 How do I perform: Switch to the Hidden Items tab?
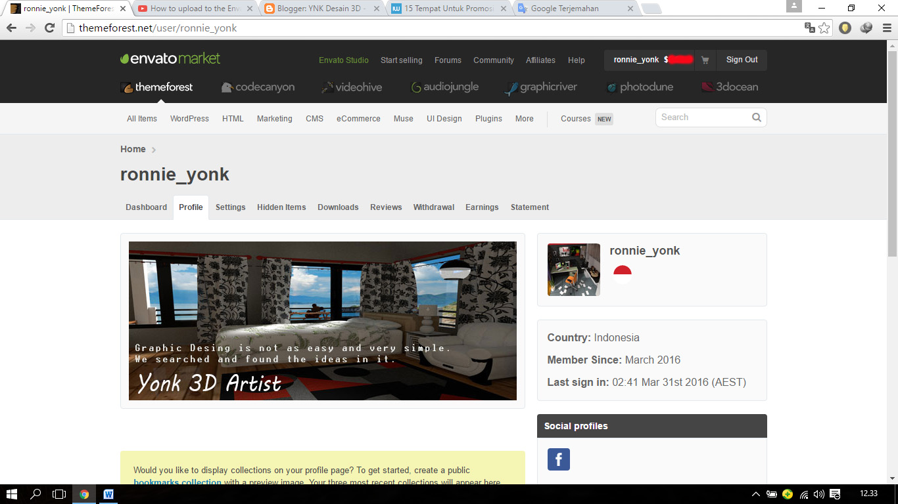281,207
